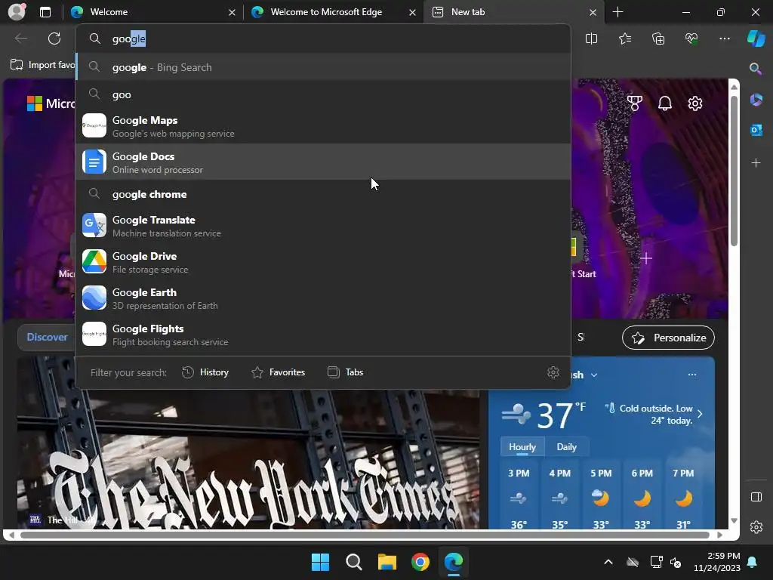Viewport: 773px width, 580px height.
Task: Choose the Google Earth suggestion
Action: (323, 298)
